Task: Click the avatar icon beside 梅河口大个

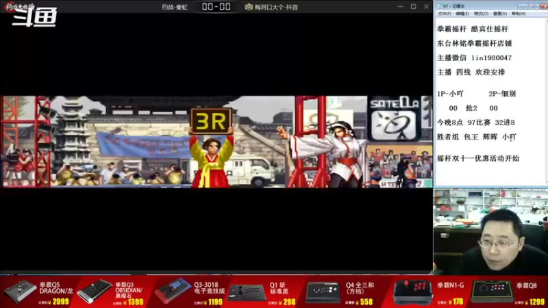Action: (x=249, y=7)
